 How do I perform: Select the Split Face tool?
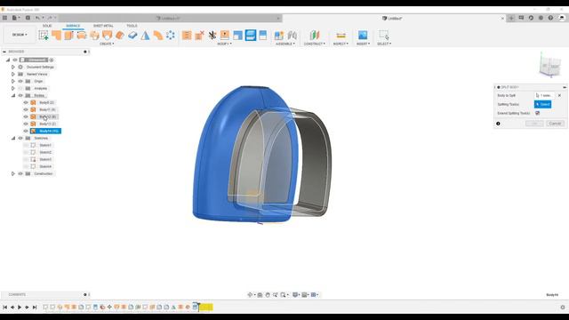(x=237, y=36)
